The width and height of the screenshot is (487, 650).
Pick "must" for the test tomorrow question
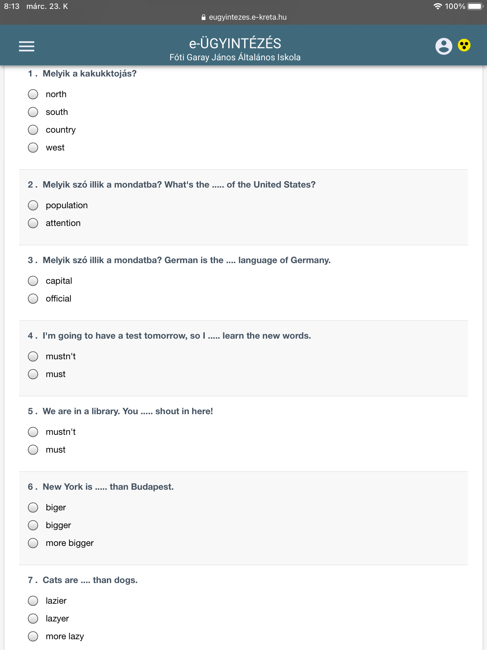(x=33, y=374)
